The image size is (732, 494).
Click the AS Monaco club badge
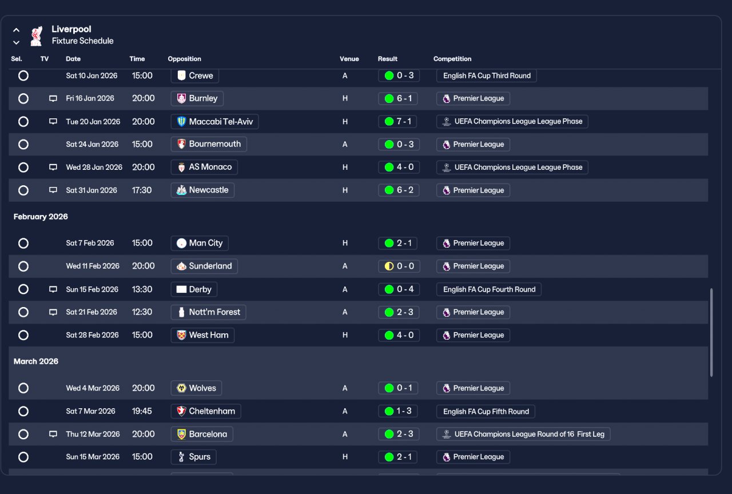click(181, 167)
